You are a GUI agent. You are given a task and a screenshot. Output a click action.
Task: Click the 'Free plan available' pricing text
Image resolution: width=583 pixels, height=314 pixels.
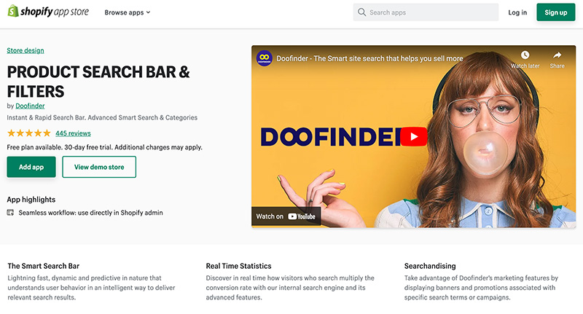pos(104,147)
